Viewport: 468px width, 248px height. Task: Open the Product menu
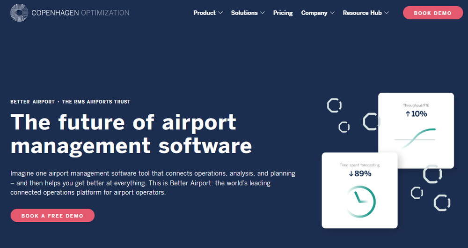205,13
